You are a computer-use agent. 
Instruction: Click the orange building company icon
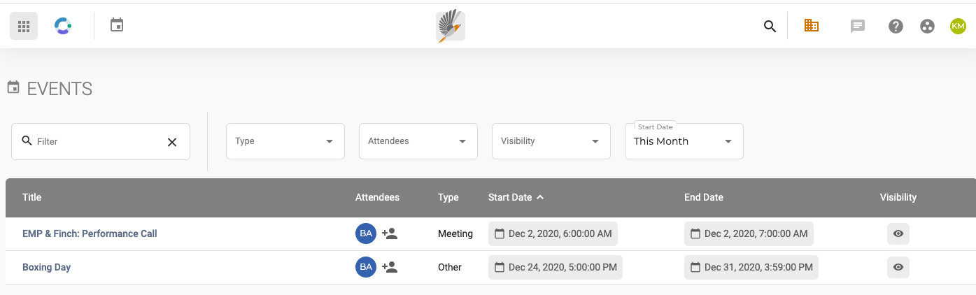click(812, 26)
